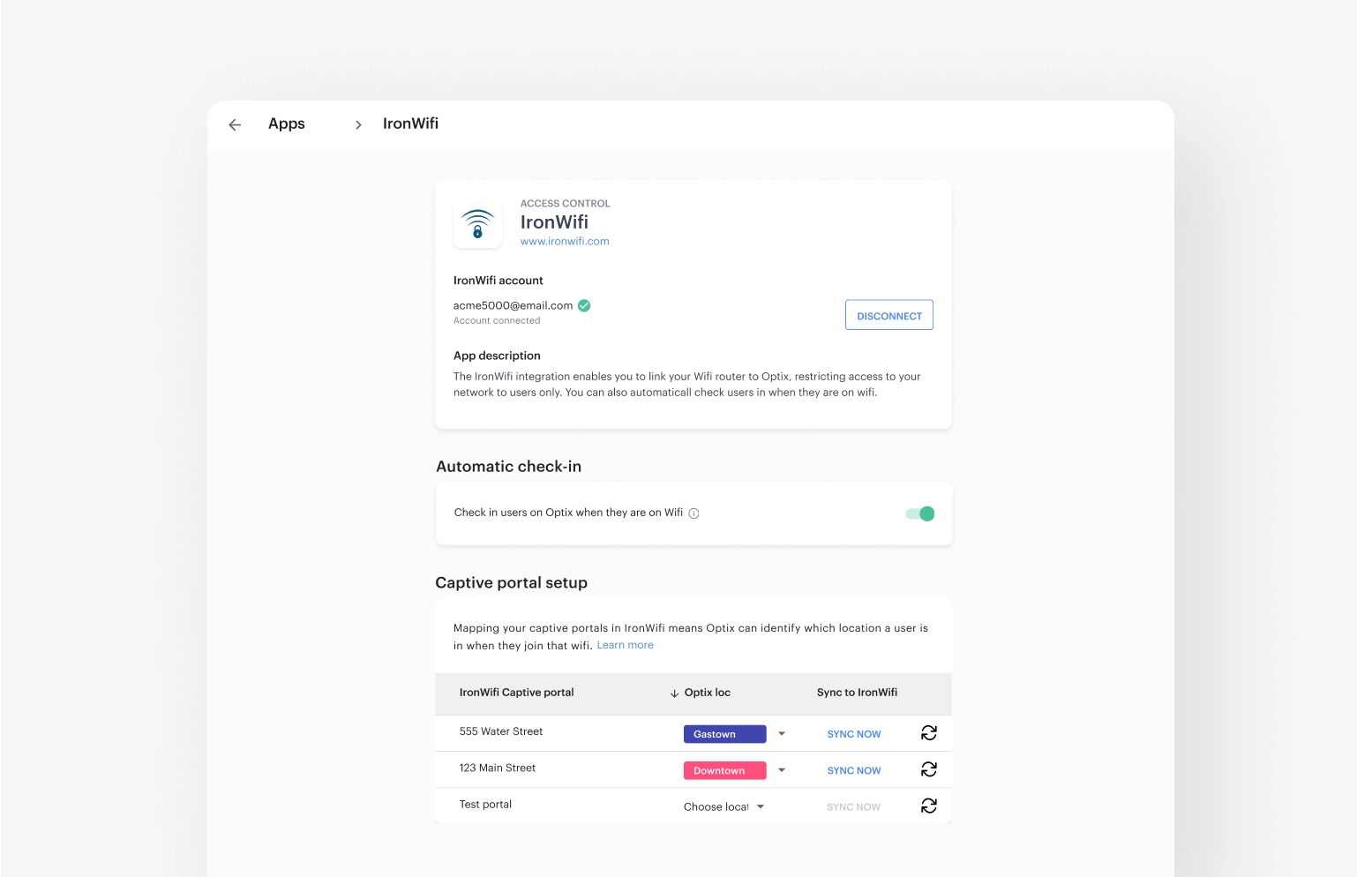The image size is (1357, 877).
Task: Click the Test portal cell
Action: pyautogui.click(x=485, y=805)
